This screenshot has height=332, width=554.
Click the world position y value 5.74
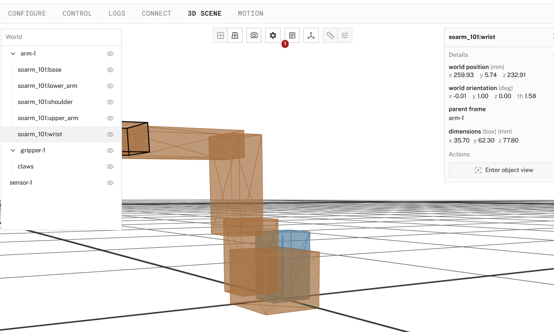click(x=491, y=75)
